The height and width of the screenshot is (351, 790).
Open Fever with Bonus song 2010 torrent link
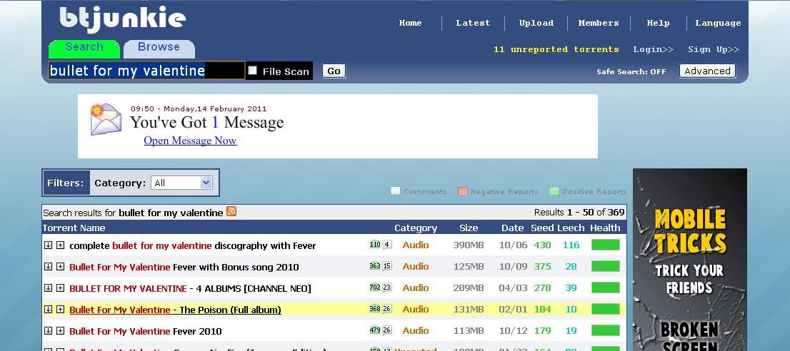pos(184,267)
